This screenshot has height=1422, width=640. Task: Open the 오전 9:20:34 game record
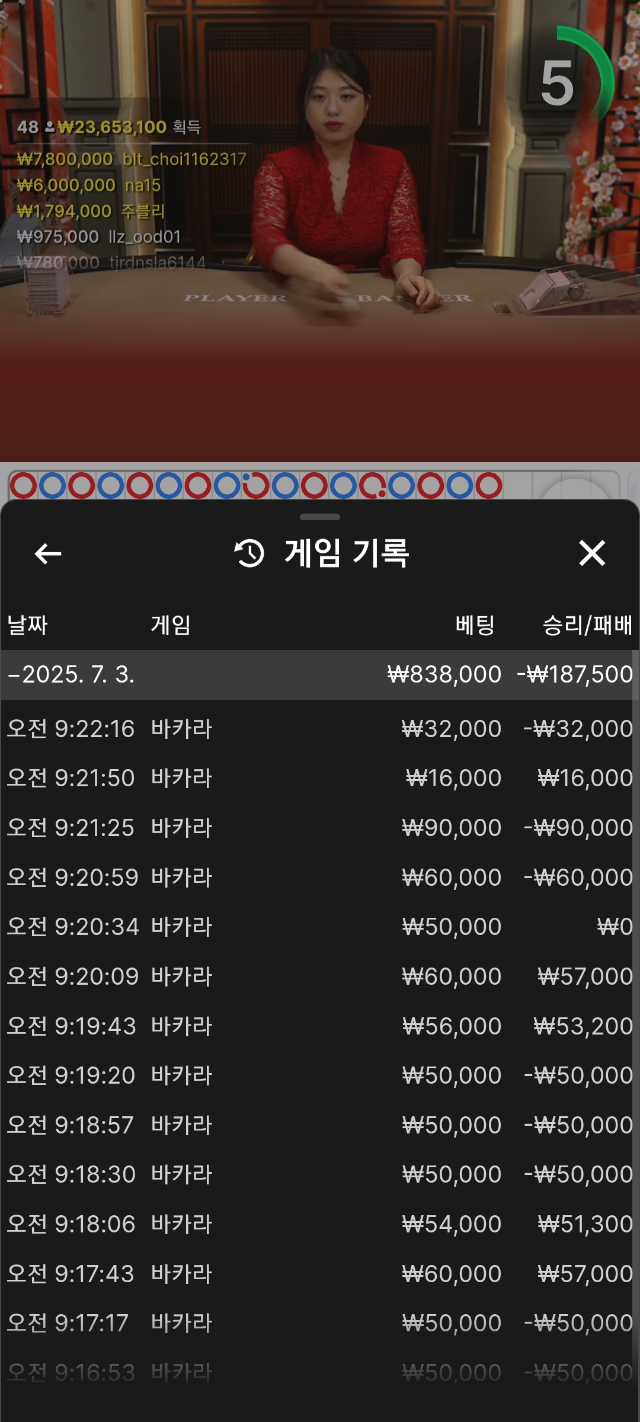320,927
